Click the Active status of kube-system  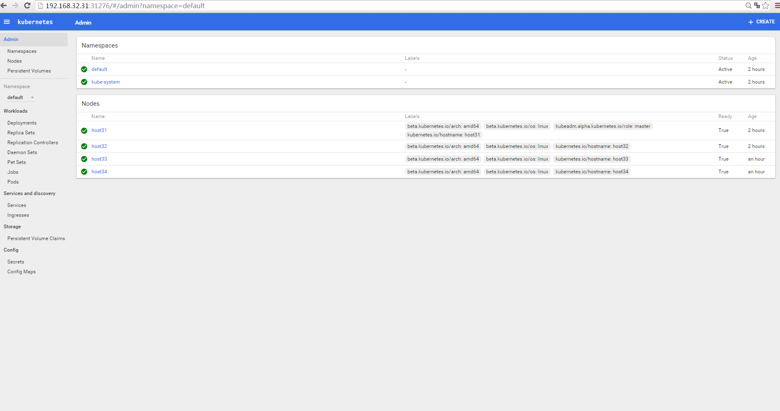pyautogui.click(x=725, y=82)
